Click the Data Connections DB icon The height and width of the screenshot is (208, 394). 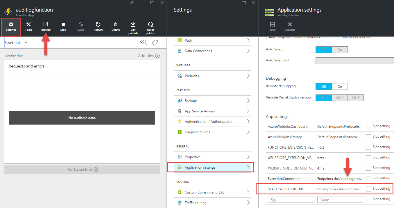[x=180, y=51]
